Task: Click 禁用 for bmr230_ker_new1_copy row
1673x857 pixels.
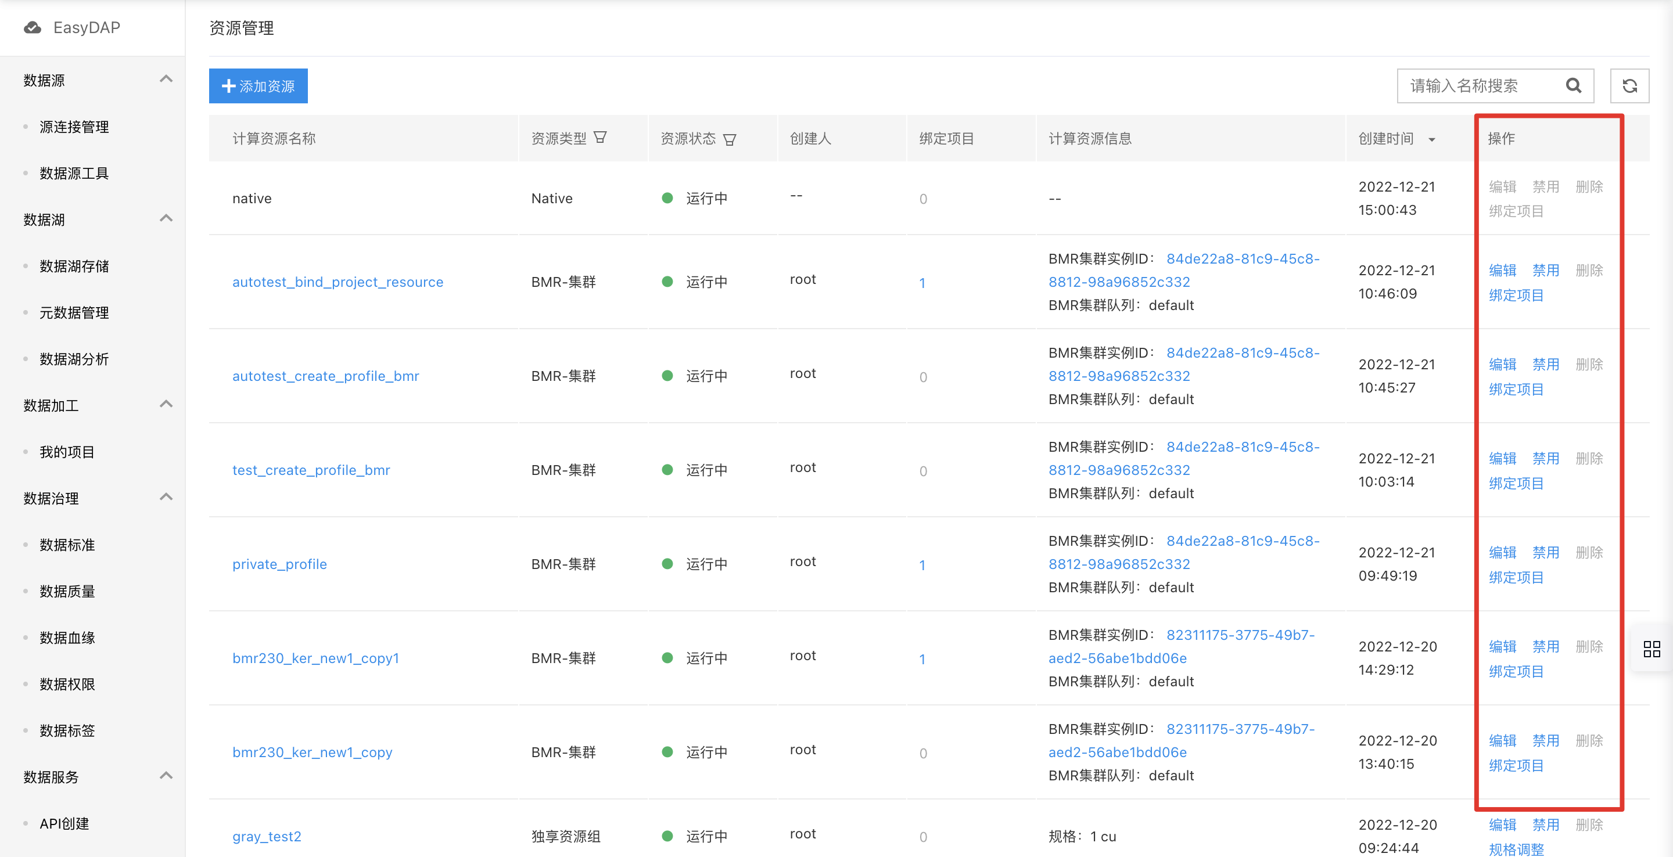Action: pos(1546,741)
